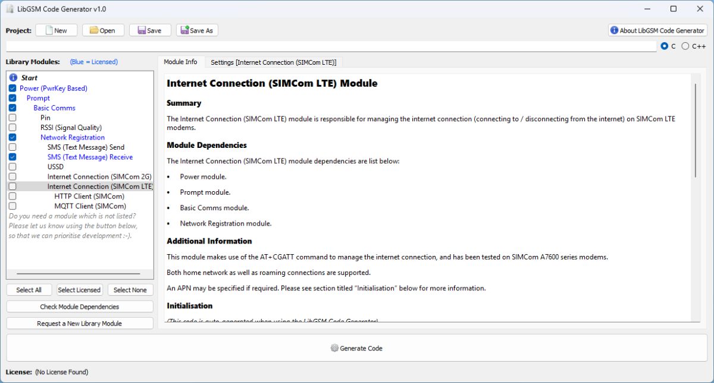Click the Select None button

pos(130,290)
